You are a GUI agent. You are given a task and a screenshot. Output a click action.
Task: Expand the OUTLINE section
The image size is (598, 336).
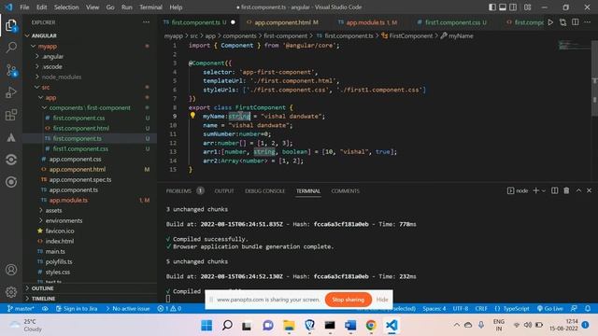(x=42, y=288)
